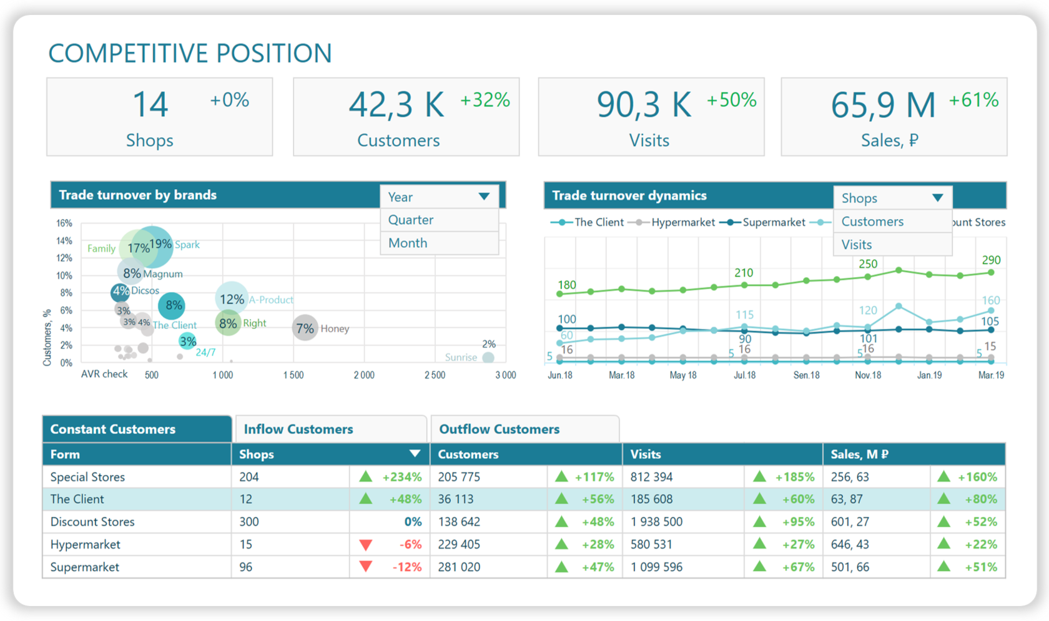Switch to the Inflow Customers tab
This screenshot has height=621, width=1049.
[x=298, y=429]
